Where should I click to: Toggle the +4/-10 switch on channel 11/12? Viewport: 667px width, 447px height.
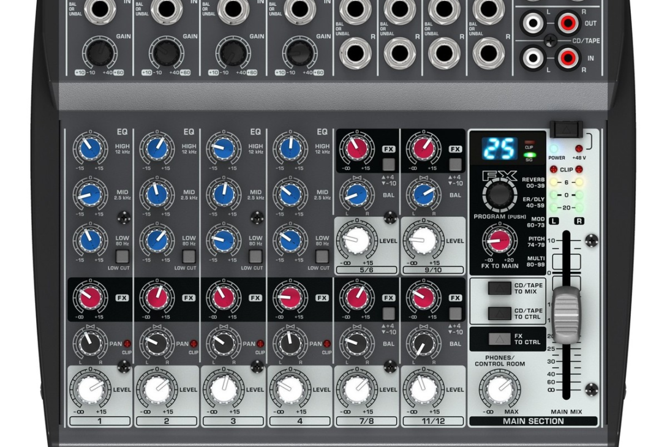pos(455,314)
